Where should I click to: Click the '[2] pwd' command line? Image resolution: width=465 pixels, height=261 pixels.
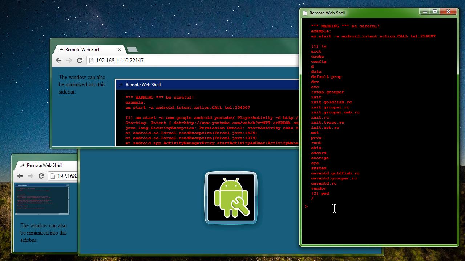320,194
